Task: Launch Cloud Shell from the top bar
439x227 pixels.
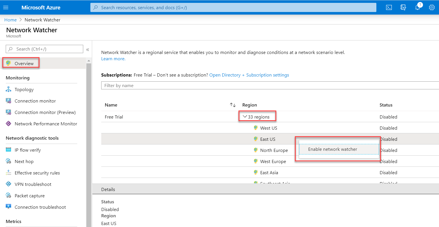Action: [x=389, y=7]
